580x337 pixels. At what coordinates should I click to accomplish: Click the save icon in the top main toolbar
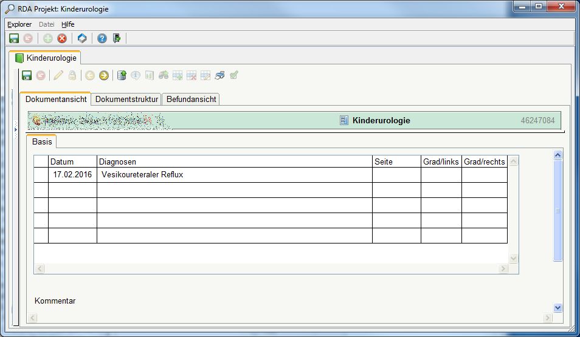[x=13, y=38]
